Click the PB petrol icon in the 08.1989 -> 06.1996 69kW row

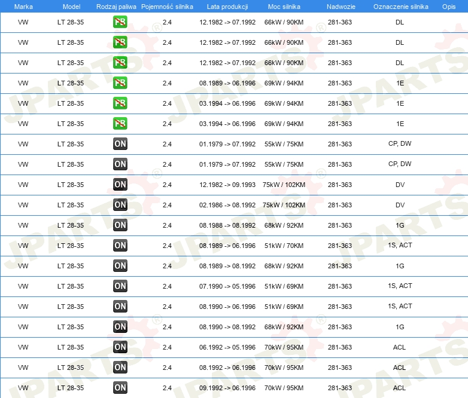pos(120,83)
